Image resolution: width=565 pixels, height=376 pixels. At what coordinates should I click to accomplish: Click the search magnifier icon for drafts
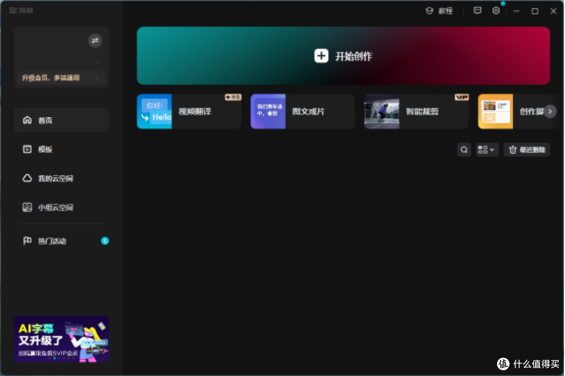[x=464, y=150]
